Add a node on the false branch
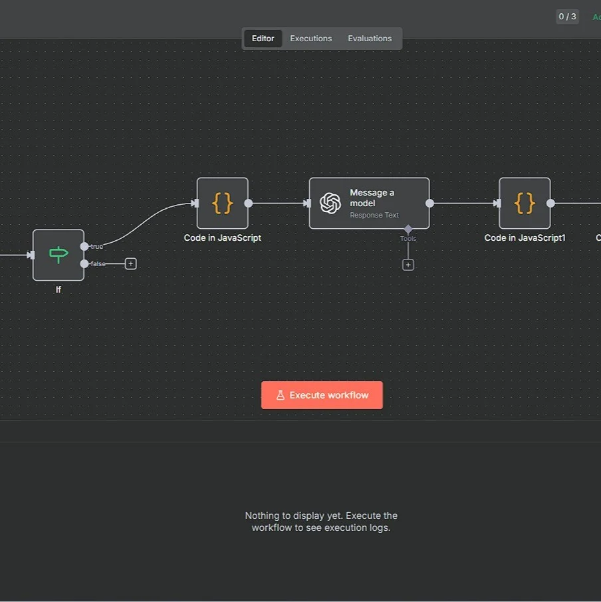 tap(131, 264)
